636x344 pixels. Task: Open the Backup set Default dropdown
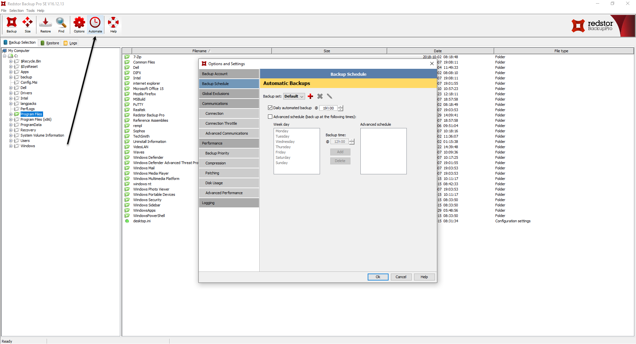(x=294, y=96)
